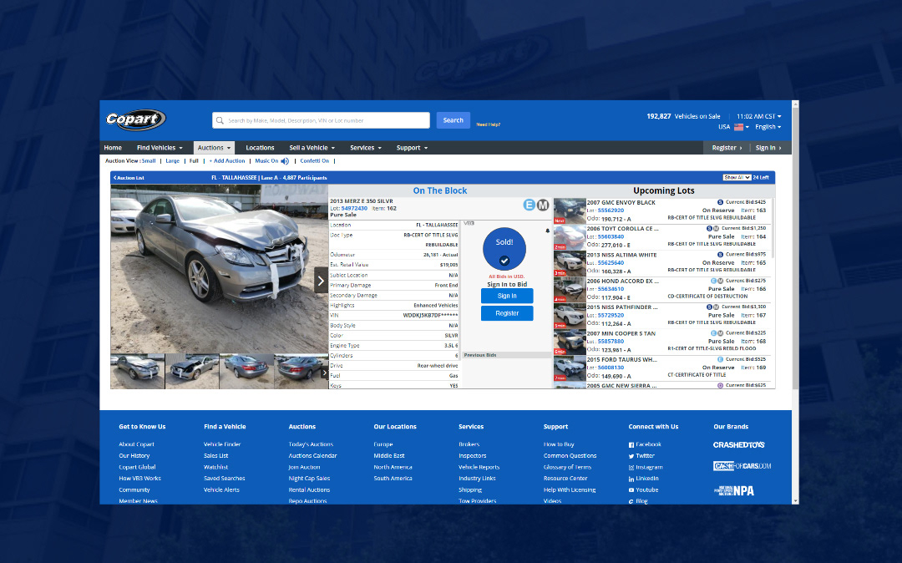
Task: Click the + Add Auction link
Action: point(227,161)
